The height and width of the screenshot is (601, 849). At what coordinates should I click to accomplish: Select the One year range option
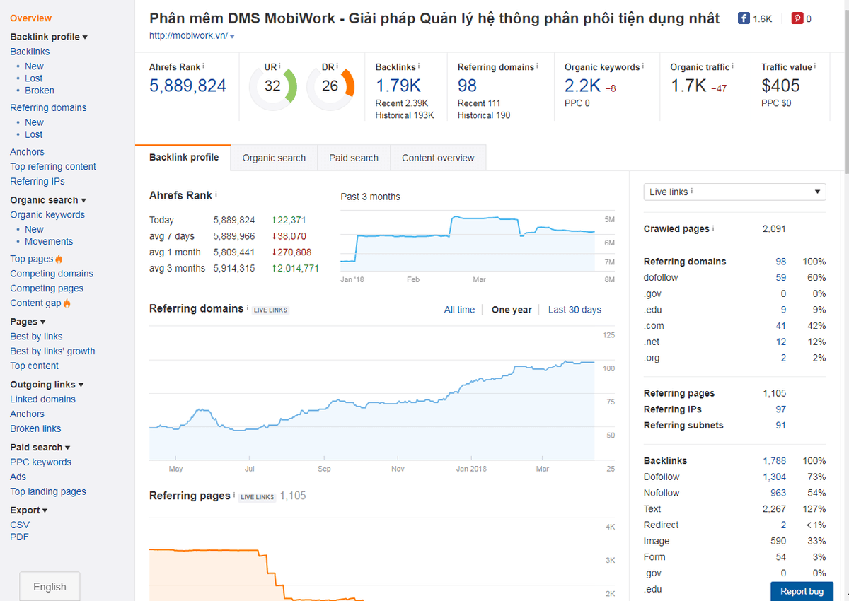pos(512,310)
